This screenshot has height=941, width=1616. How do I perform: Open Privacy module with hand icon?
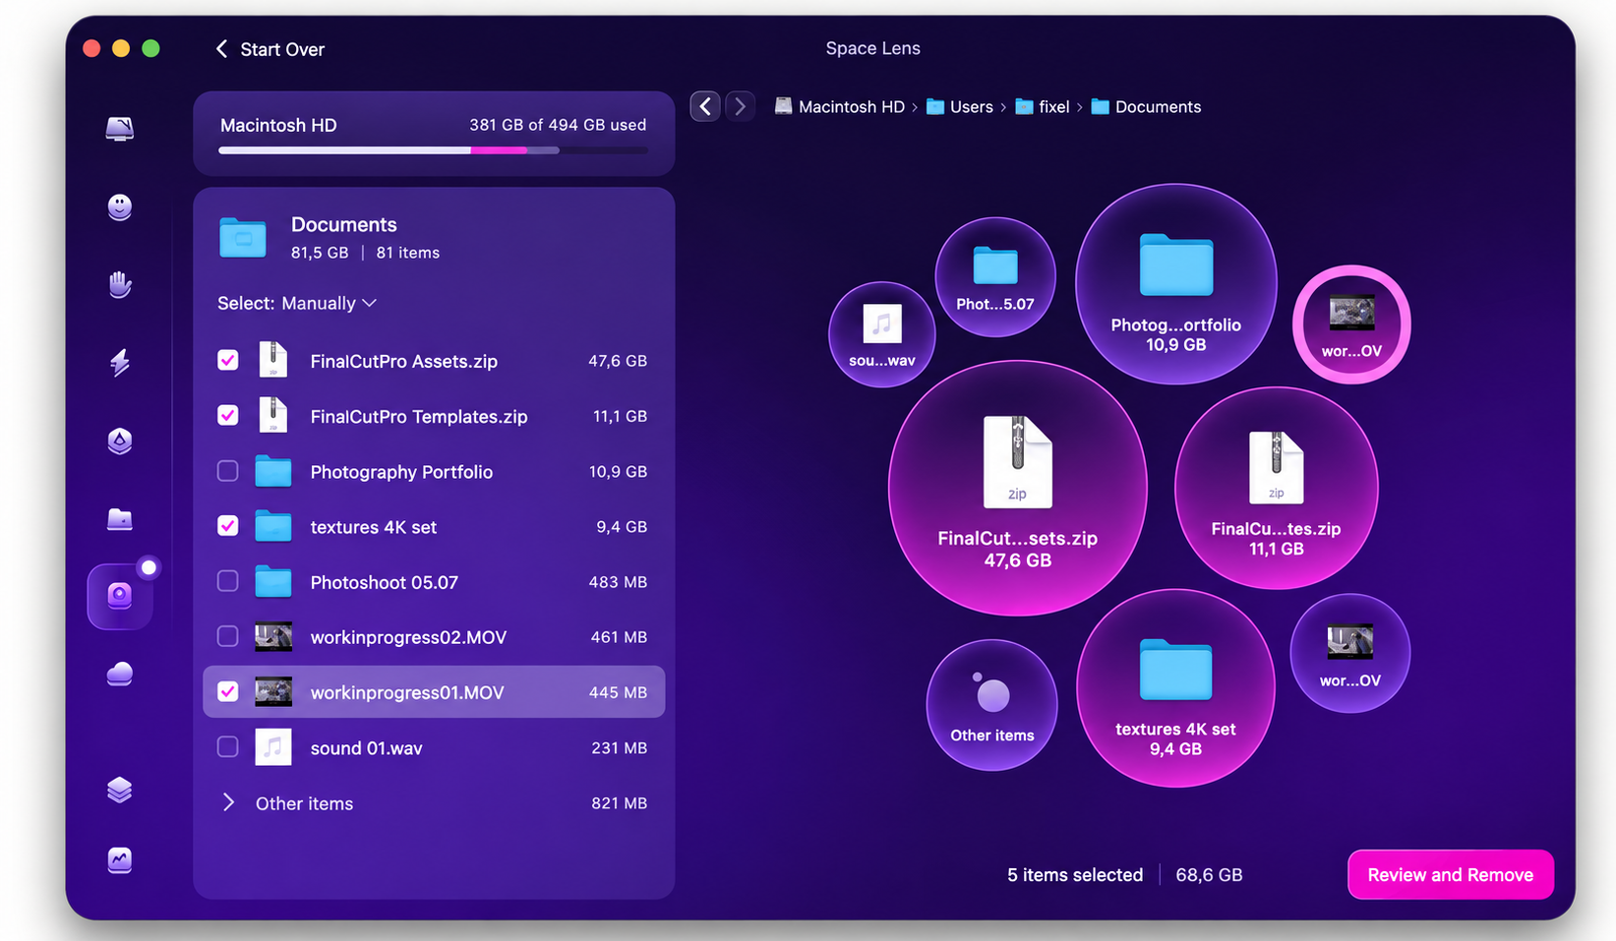tap(120, 284)
